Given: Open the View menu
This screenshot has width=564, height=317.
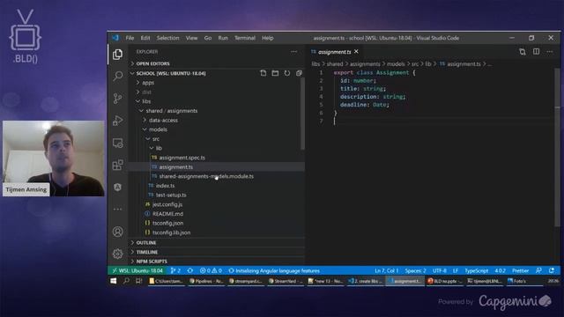Looking at the screenshot, I should pos(192,38).
